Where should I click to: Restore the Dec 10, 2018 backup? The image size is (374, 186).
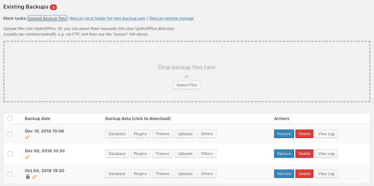[284, 134]
